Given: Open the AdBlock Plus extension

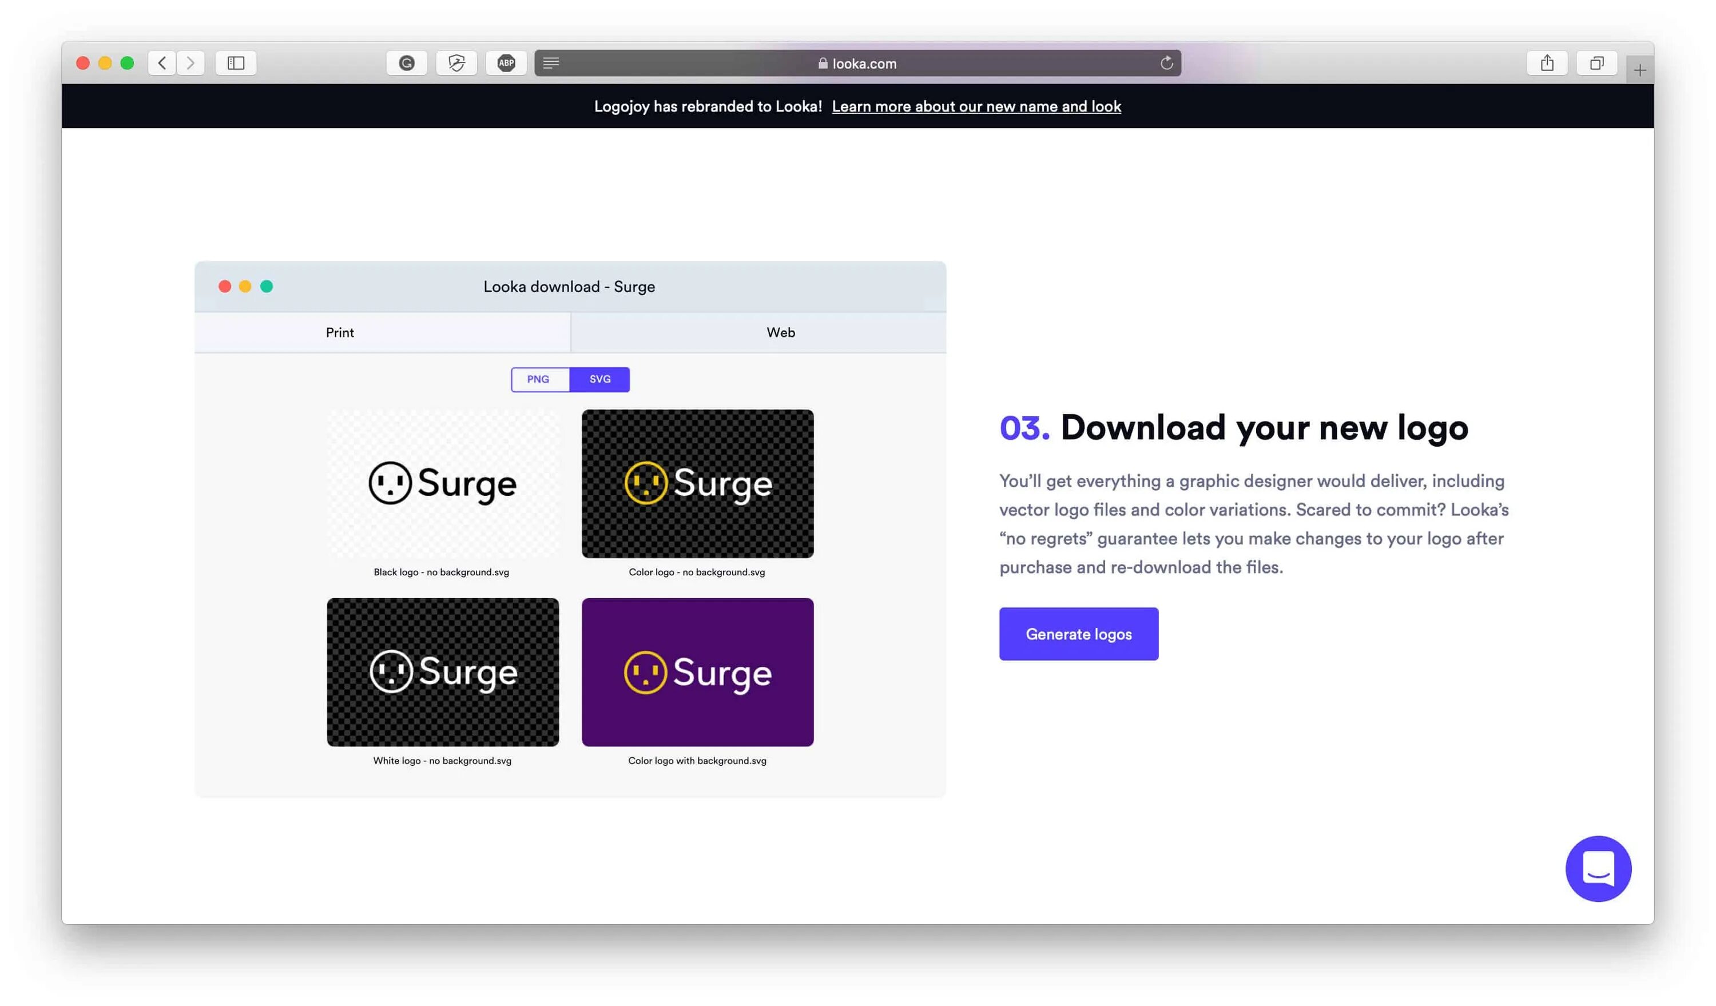Looking at the screenshot, I should 506,63.
